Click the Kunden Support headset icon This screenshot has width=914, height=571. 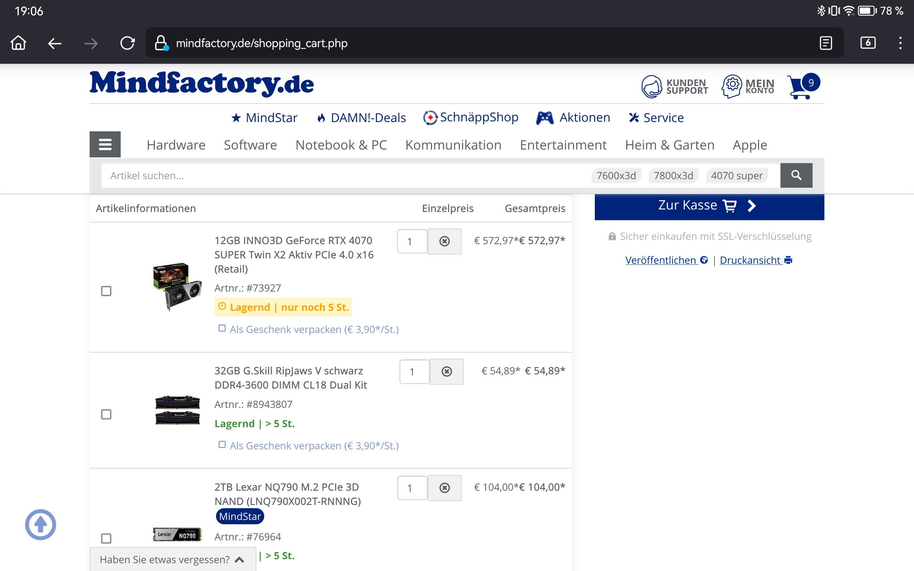coord(651,86)
